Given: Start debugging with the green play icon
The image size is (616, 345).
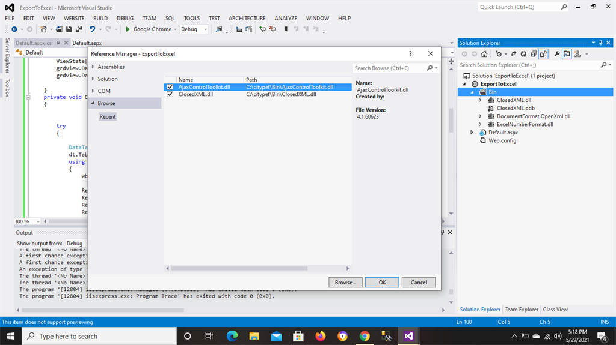Looking at the screenshot, I should [128, 29].
